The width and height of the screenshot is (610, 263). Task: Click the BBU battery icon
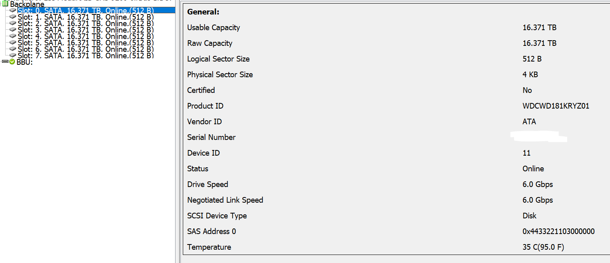click(x=5, y=62)
